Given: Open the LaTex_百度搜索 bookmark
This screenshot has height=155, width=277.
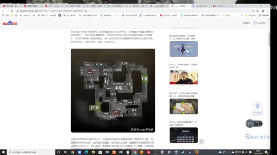Looking at the screenshot, I should click(129, 15).
